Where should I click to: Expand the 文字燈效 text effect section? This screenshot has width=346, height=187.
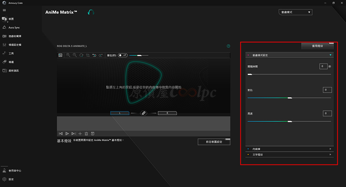point(290,155)
